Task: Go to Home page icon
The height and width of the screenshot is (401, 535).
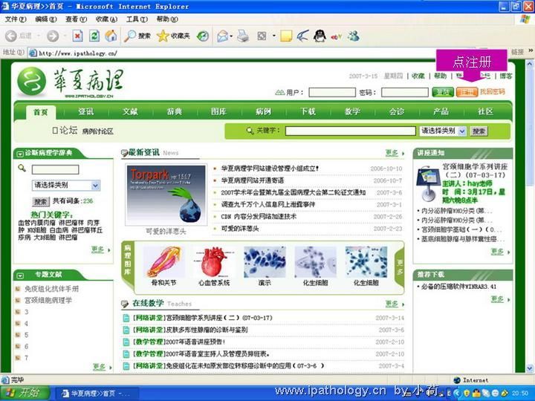Action: click(111, 36)
